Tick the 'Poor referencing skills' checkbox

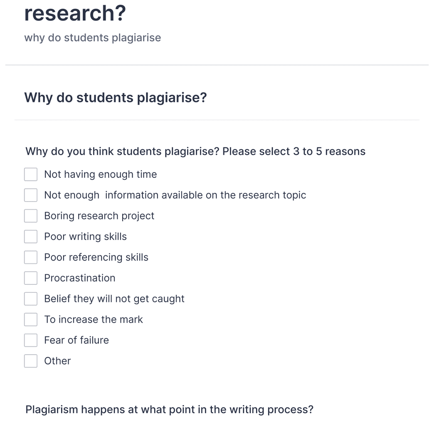pos(31,257)
